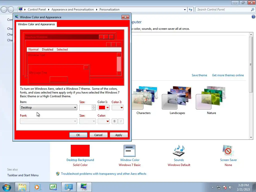Toggle the Bold font button
Viewport: 256px width, 192px height.
tap(114, 121)
